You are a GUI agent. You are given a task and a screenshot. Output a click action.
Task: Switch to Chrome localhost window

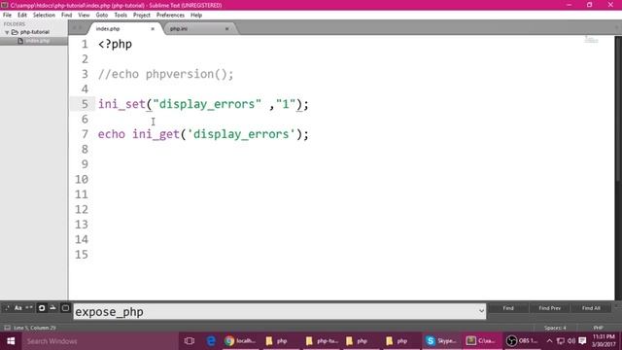point(240,341)
